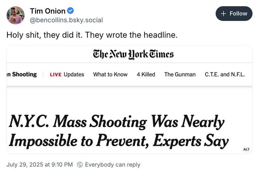Click the plus icon in Follow button
The width and height of the screenshot is (259, 172).
[x=223, y=14]
